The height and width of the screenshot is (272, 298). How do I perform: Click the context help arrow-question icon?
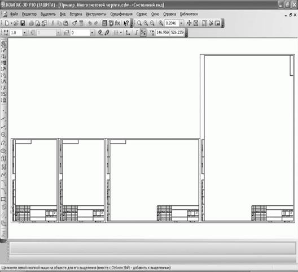coord(126,23)
